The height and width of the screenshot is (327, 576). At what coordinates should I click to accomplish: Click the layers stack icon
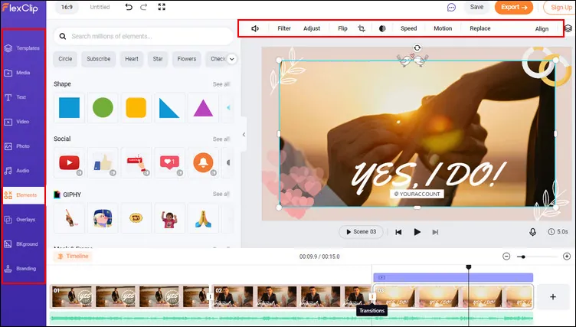tap(568, 28)
